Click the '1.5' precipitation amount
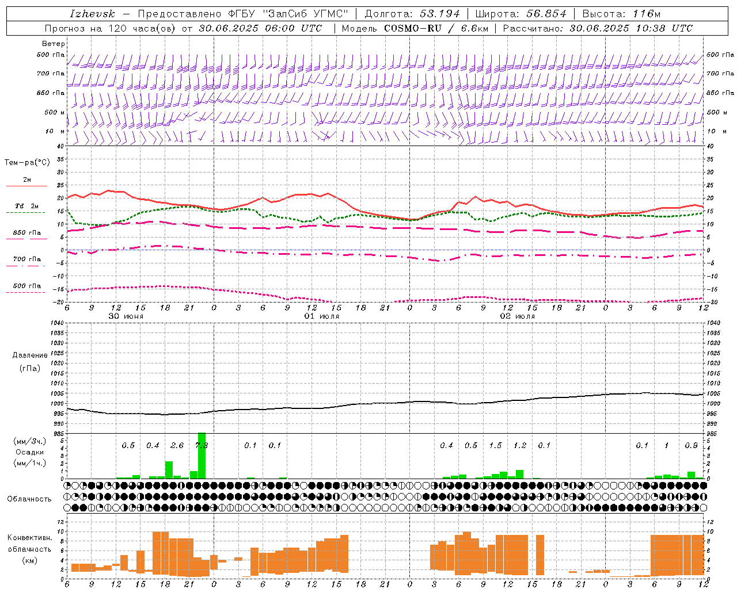The image size is (737, 589). (x=495, y=446)
